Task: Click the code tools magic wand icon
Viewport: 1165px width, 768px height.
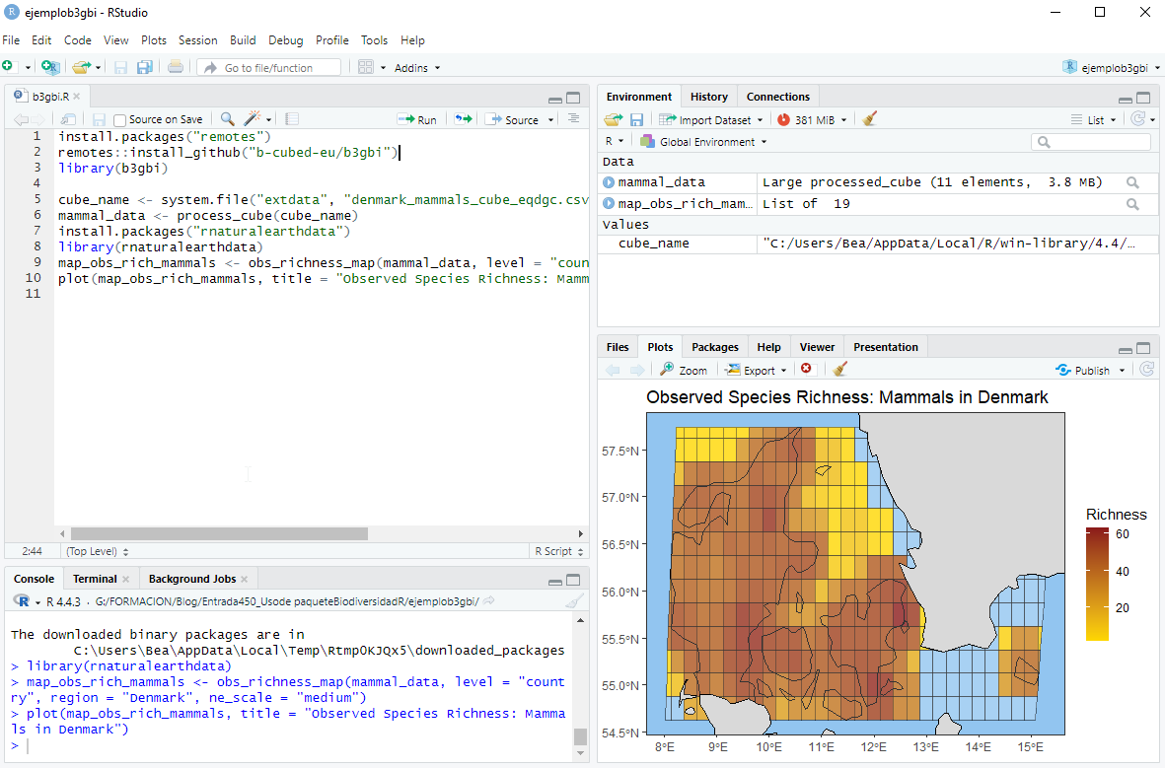Action: pyautogui.click(x=253, y=119)
